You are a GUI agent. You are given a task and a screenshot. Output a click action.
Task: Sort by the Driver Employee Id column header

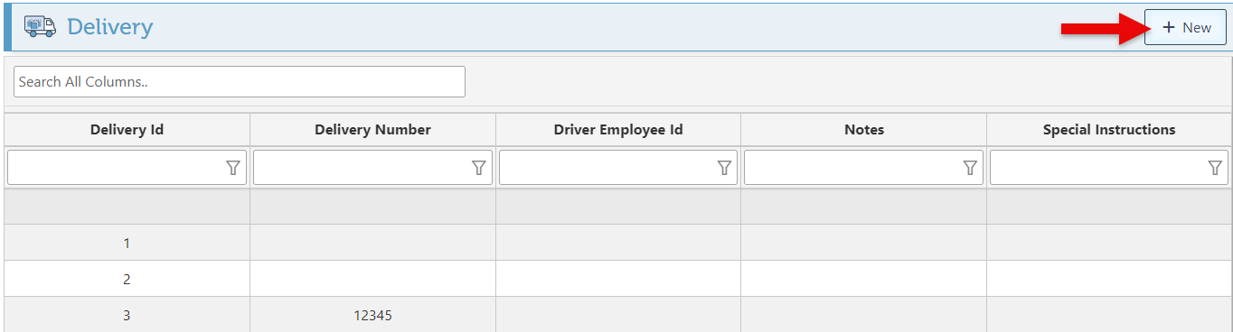click(618, 130)
